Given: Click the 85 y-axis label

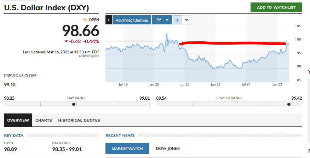Looking at the screenshot, I should click(x=299, y=80).
